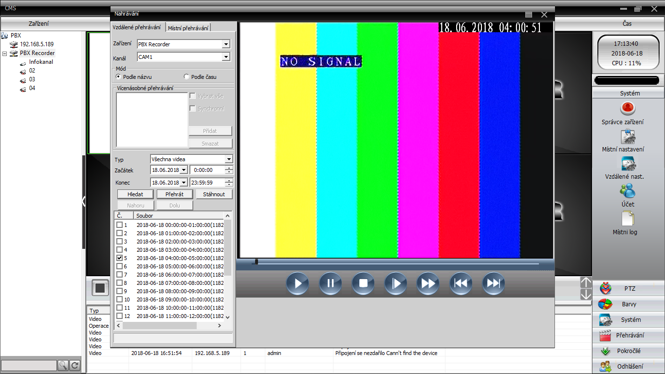
Task: Check the box for recording file 1
Action: (119, 225)
